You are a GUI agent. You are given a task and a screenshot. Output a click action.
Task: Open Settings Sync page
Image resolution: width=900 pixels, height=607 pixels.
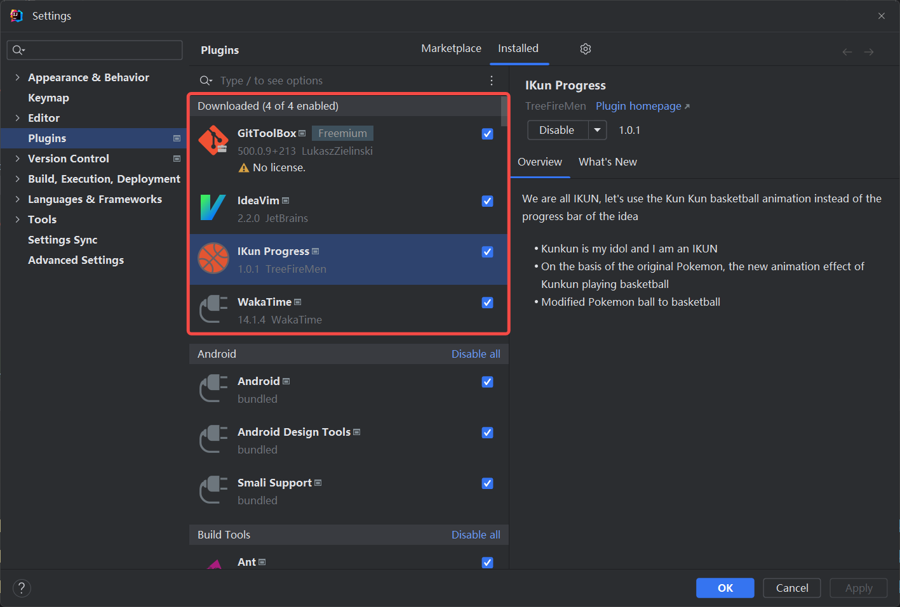point(63,240)
